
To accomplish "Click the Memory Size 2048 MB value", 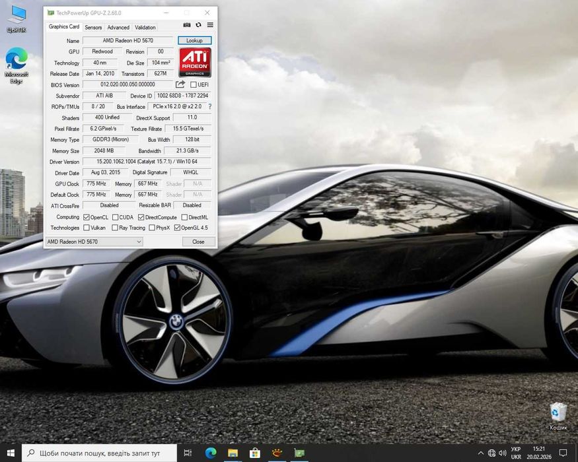I will click(x=104, y=150).
